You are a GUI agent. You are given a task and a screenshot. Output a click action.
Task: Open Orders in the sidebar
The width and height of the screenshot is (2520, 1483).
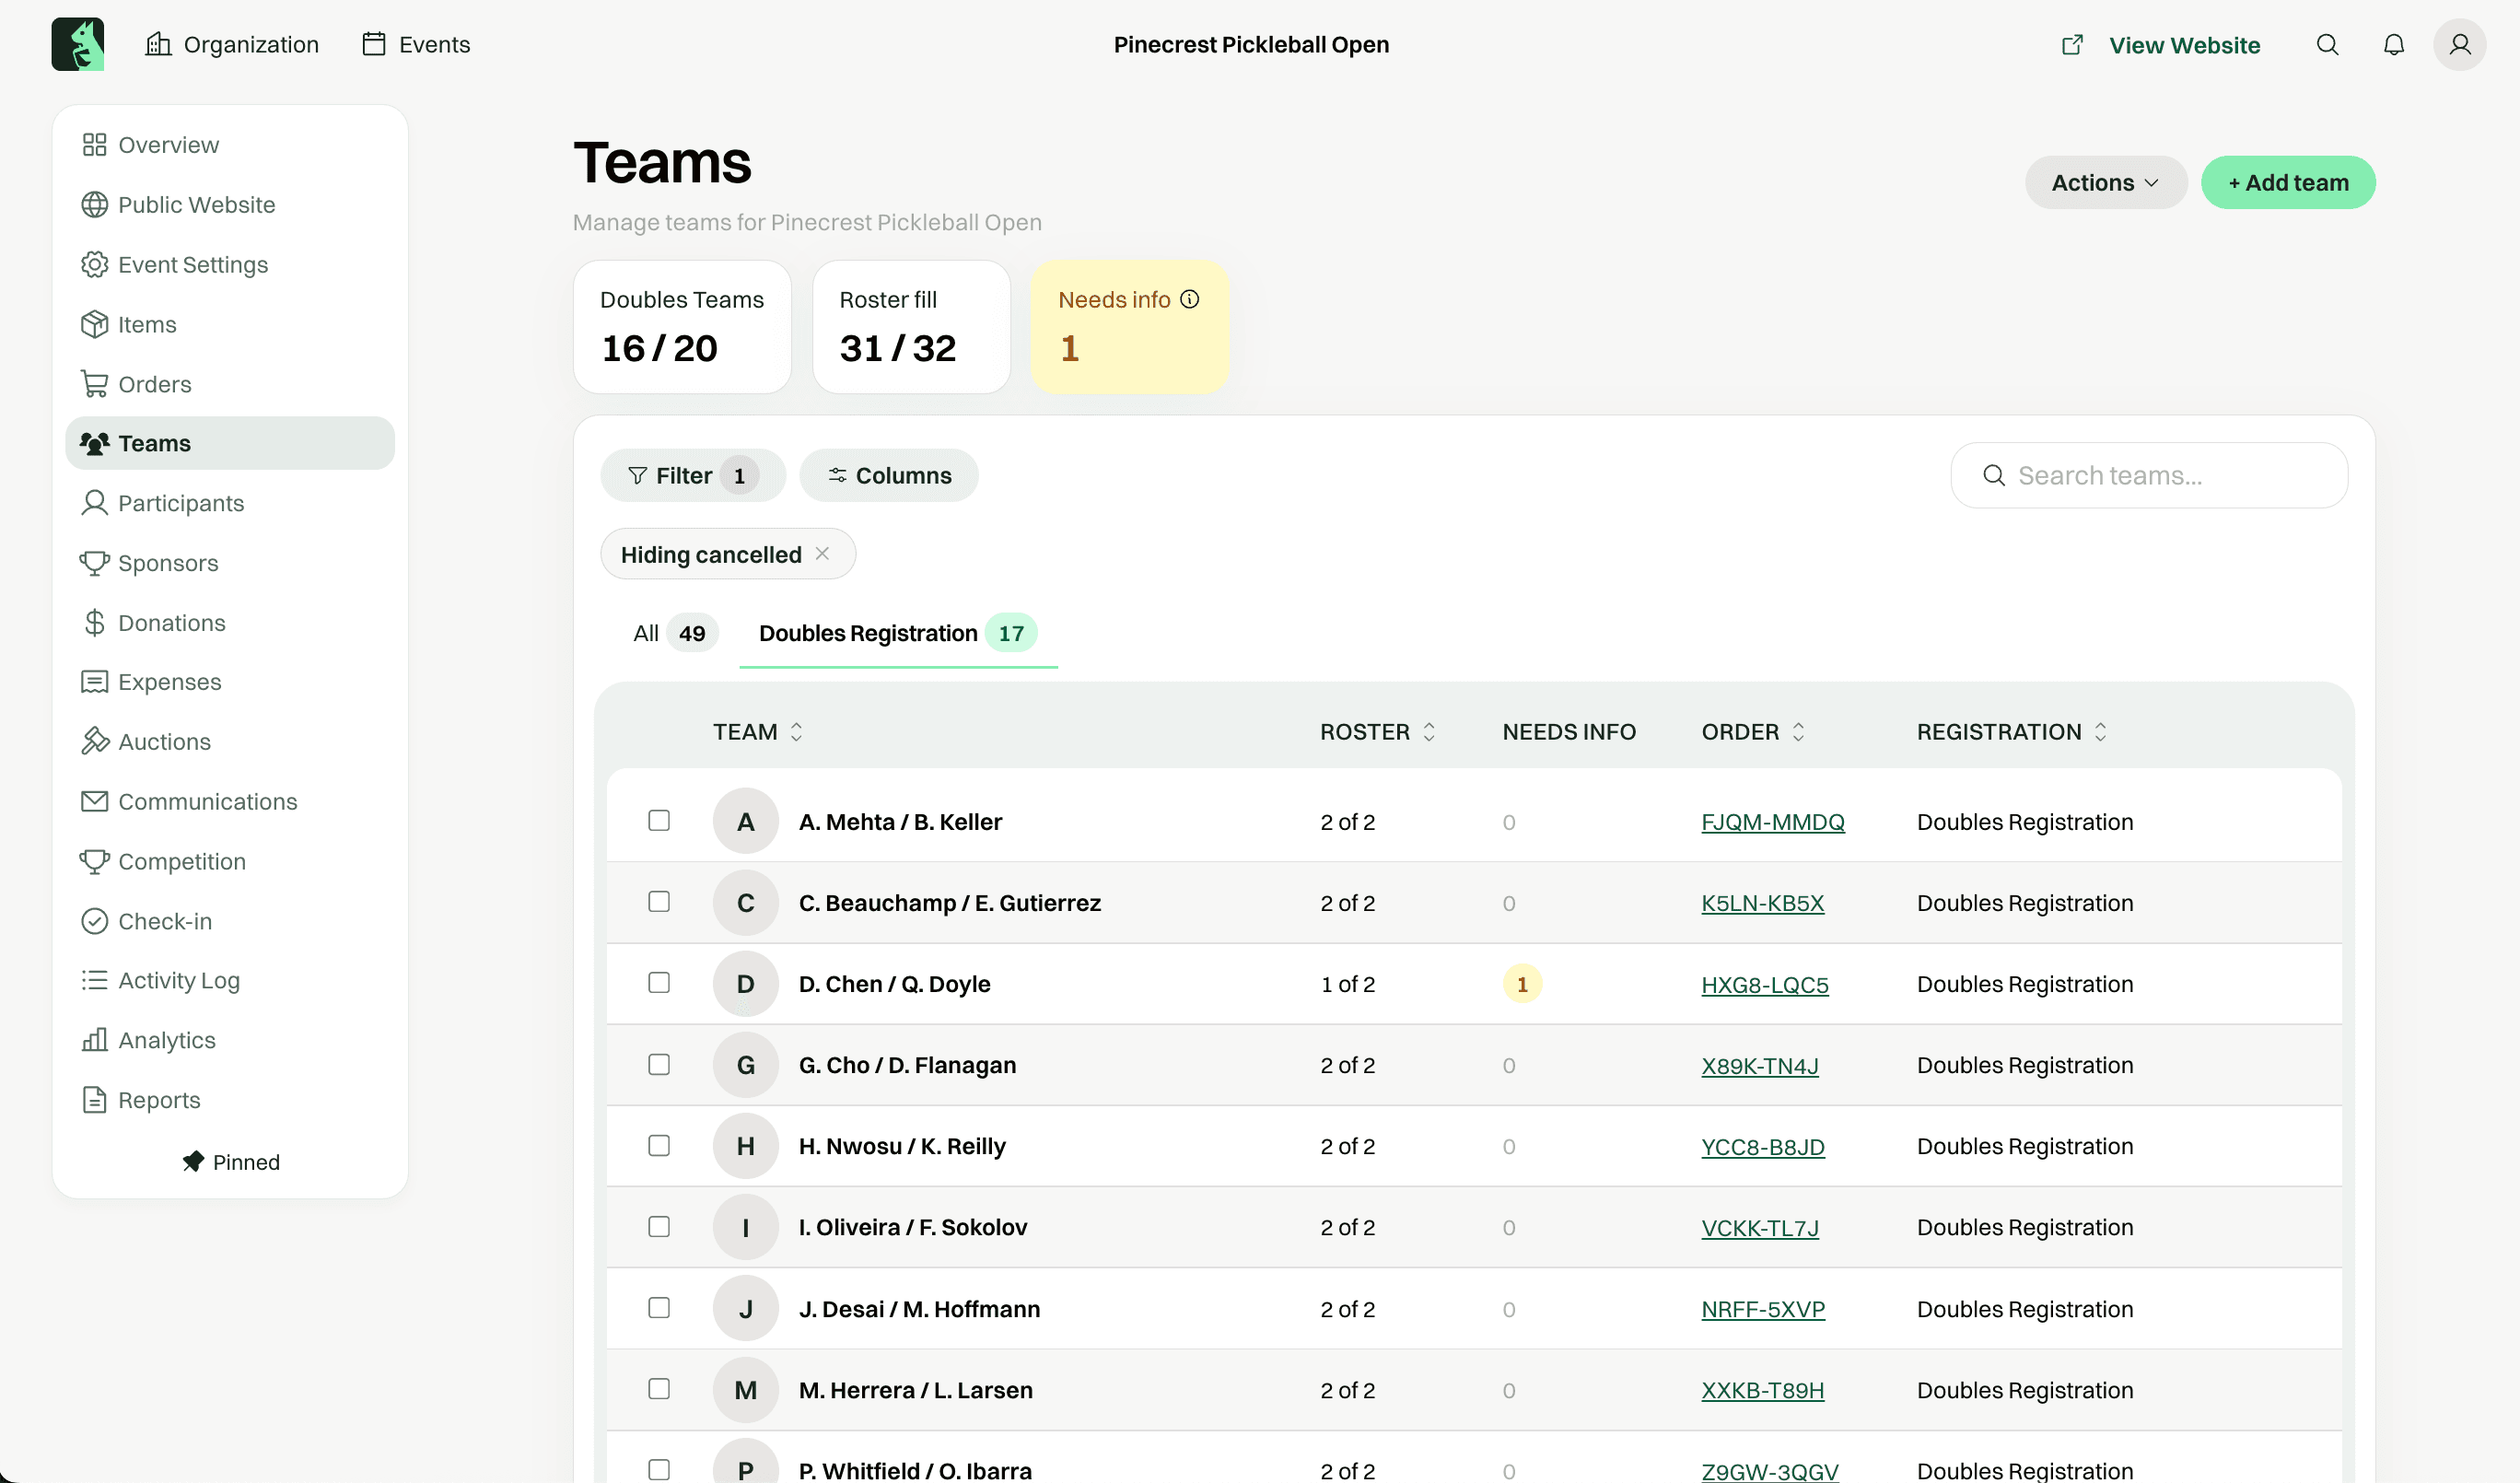pos(230,384)
